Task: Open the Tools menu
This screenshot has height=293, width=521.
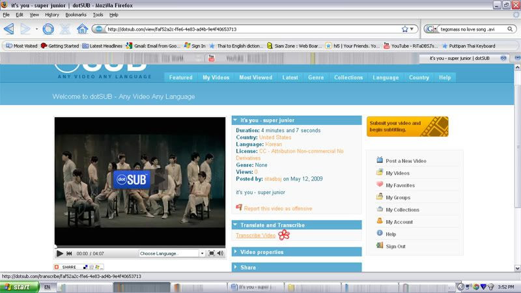Action: click(x=98, y=14)
